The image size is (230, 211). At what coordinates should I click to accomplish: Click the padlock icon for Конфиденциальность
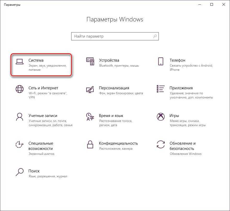90,144
